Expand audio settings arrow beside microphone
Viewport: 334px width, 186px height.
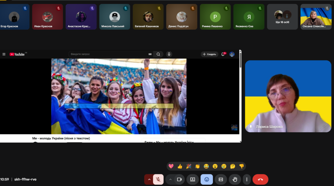(x=149, y=179)
